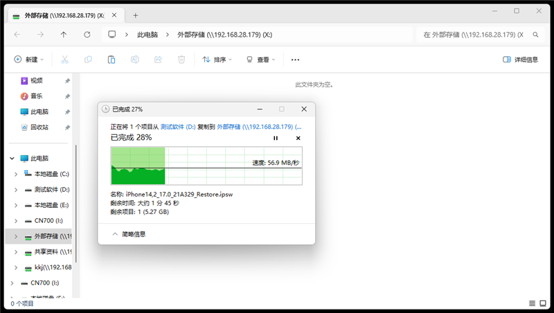Viewport: 554px width, 313px height.
Task: Open 视频 in quick access
Action: 37,80
